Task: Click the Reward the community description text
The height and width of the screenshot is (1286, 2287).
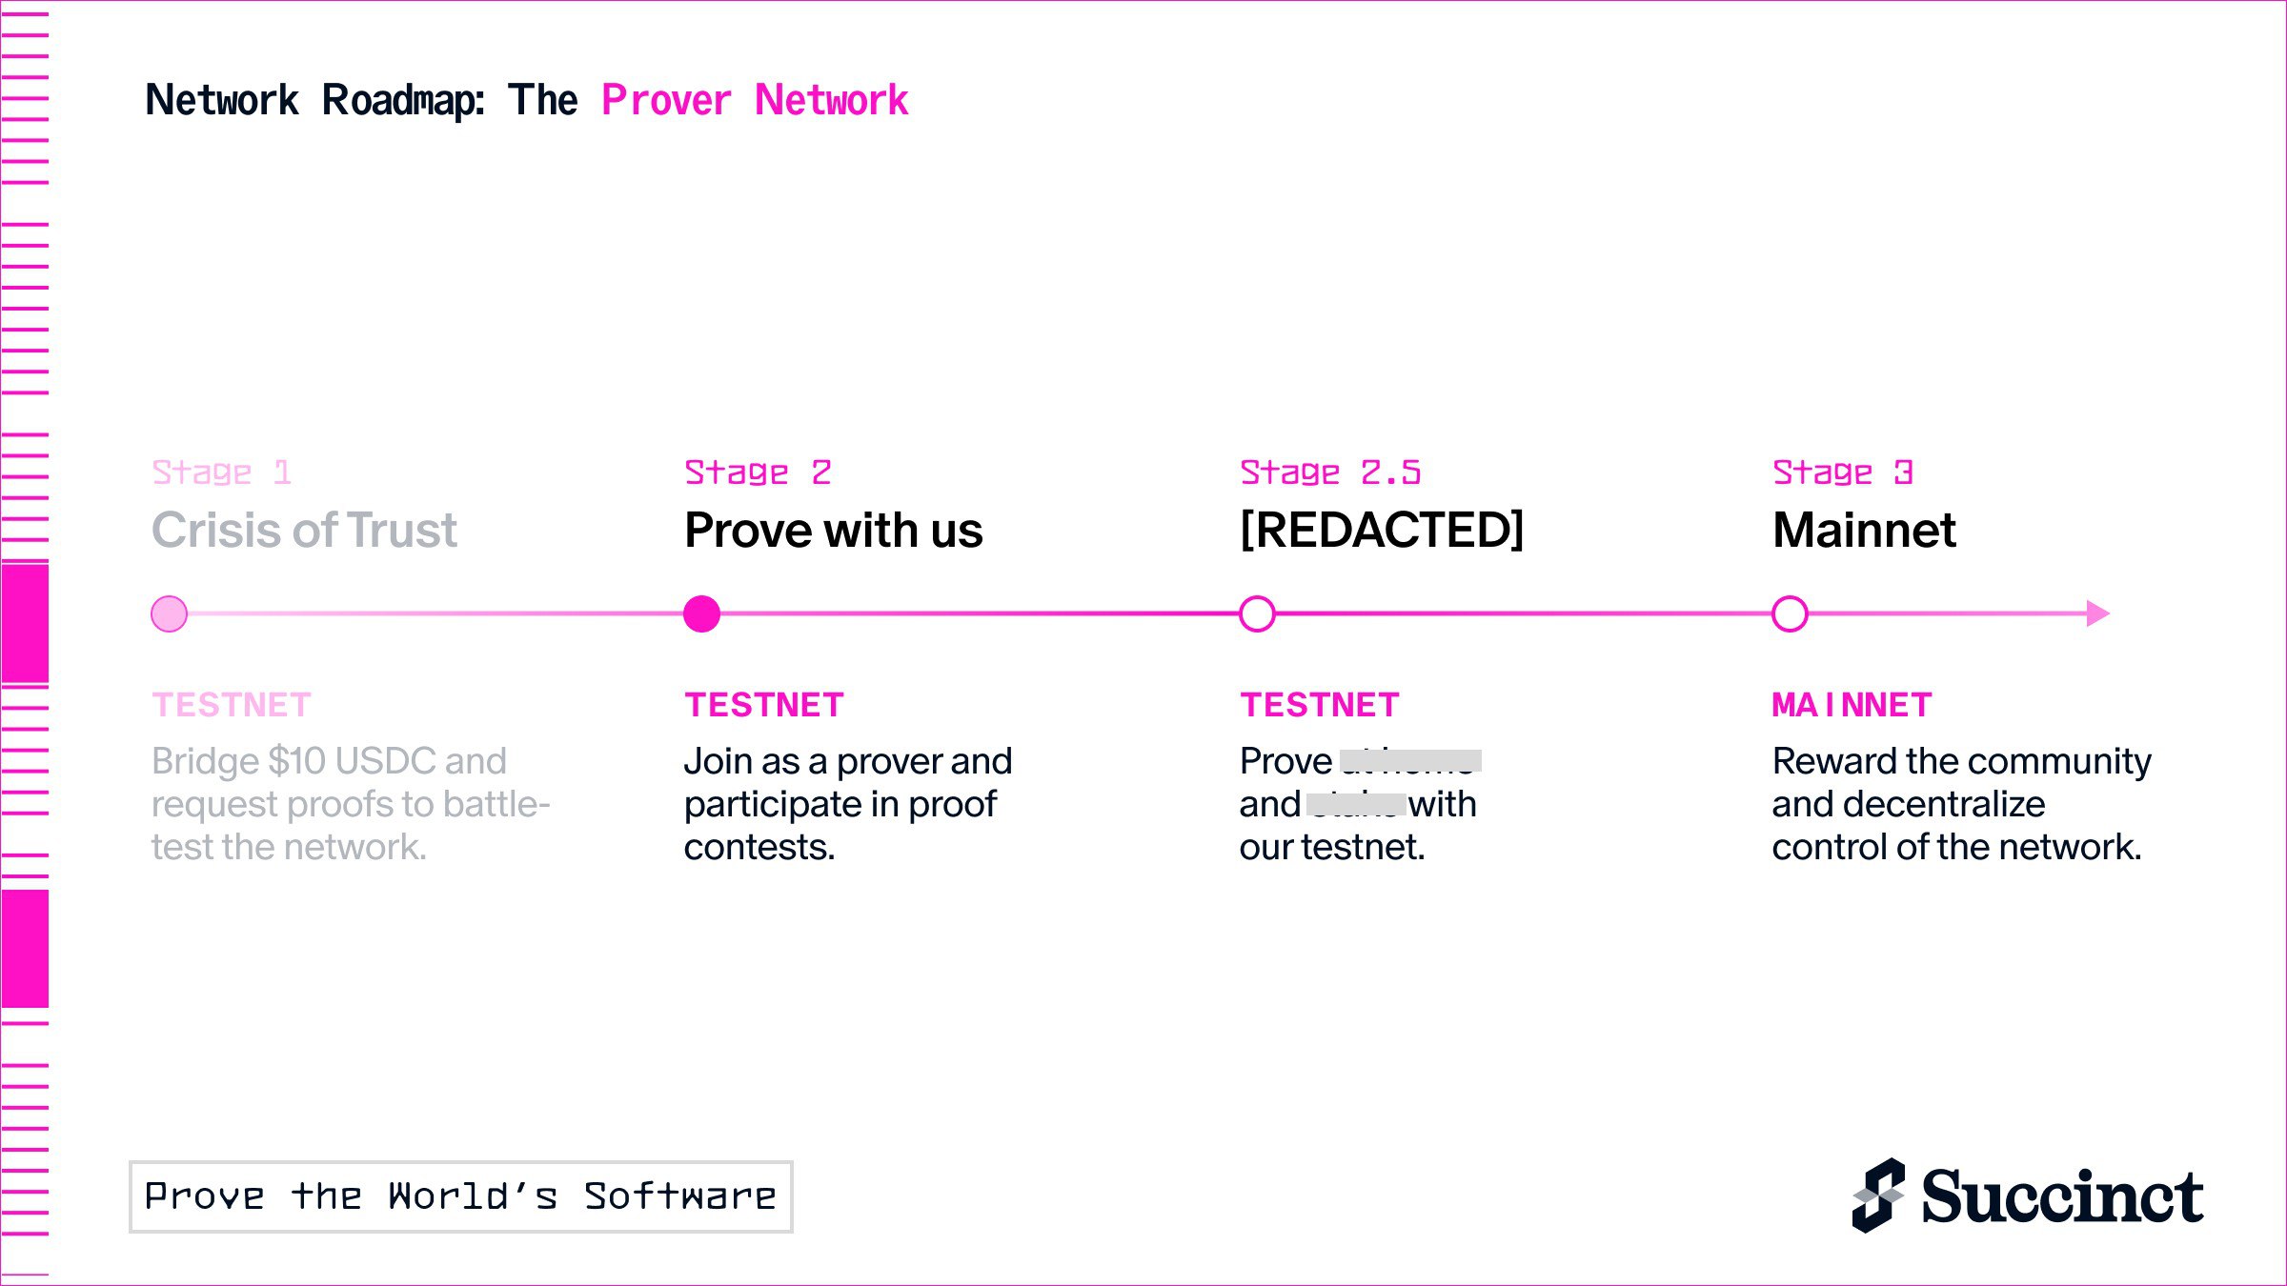Action: point(1962,804)
